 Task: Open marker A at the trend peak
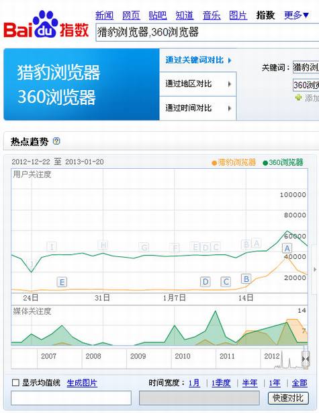coord(287,248)
